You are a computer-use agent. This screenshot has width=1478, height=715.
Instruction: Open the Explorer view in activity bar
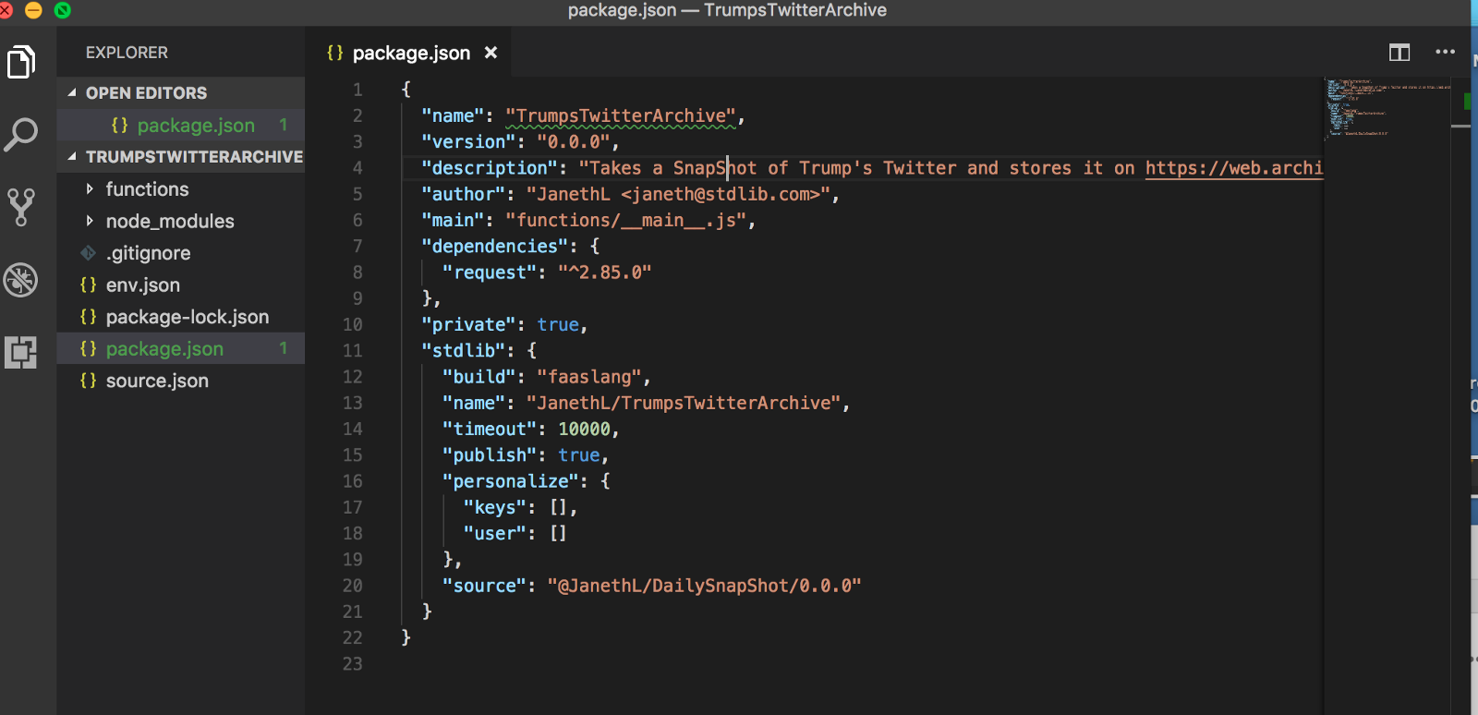point(21,62)
